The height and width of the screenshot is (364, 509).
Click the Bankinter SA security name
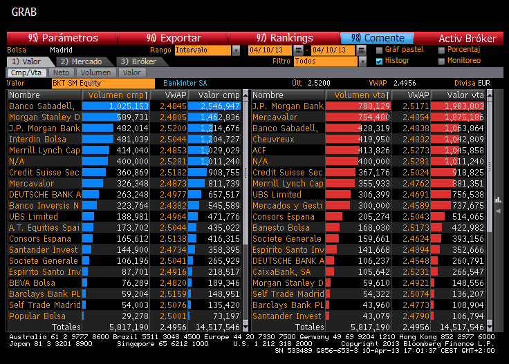pos(185,84)
